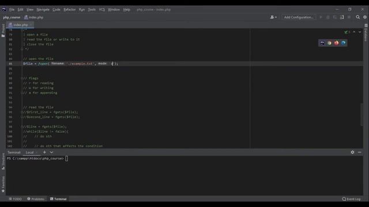This screenshot has height=207, width=369.
Task: Toggle fold at first_line fgets line
Action: point(22,112)
